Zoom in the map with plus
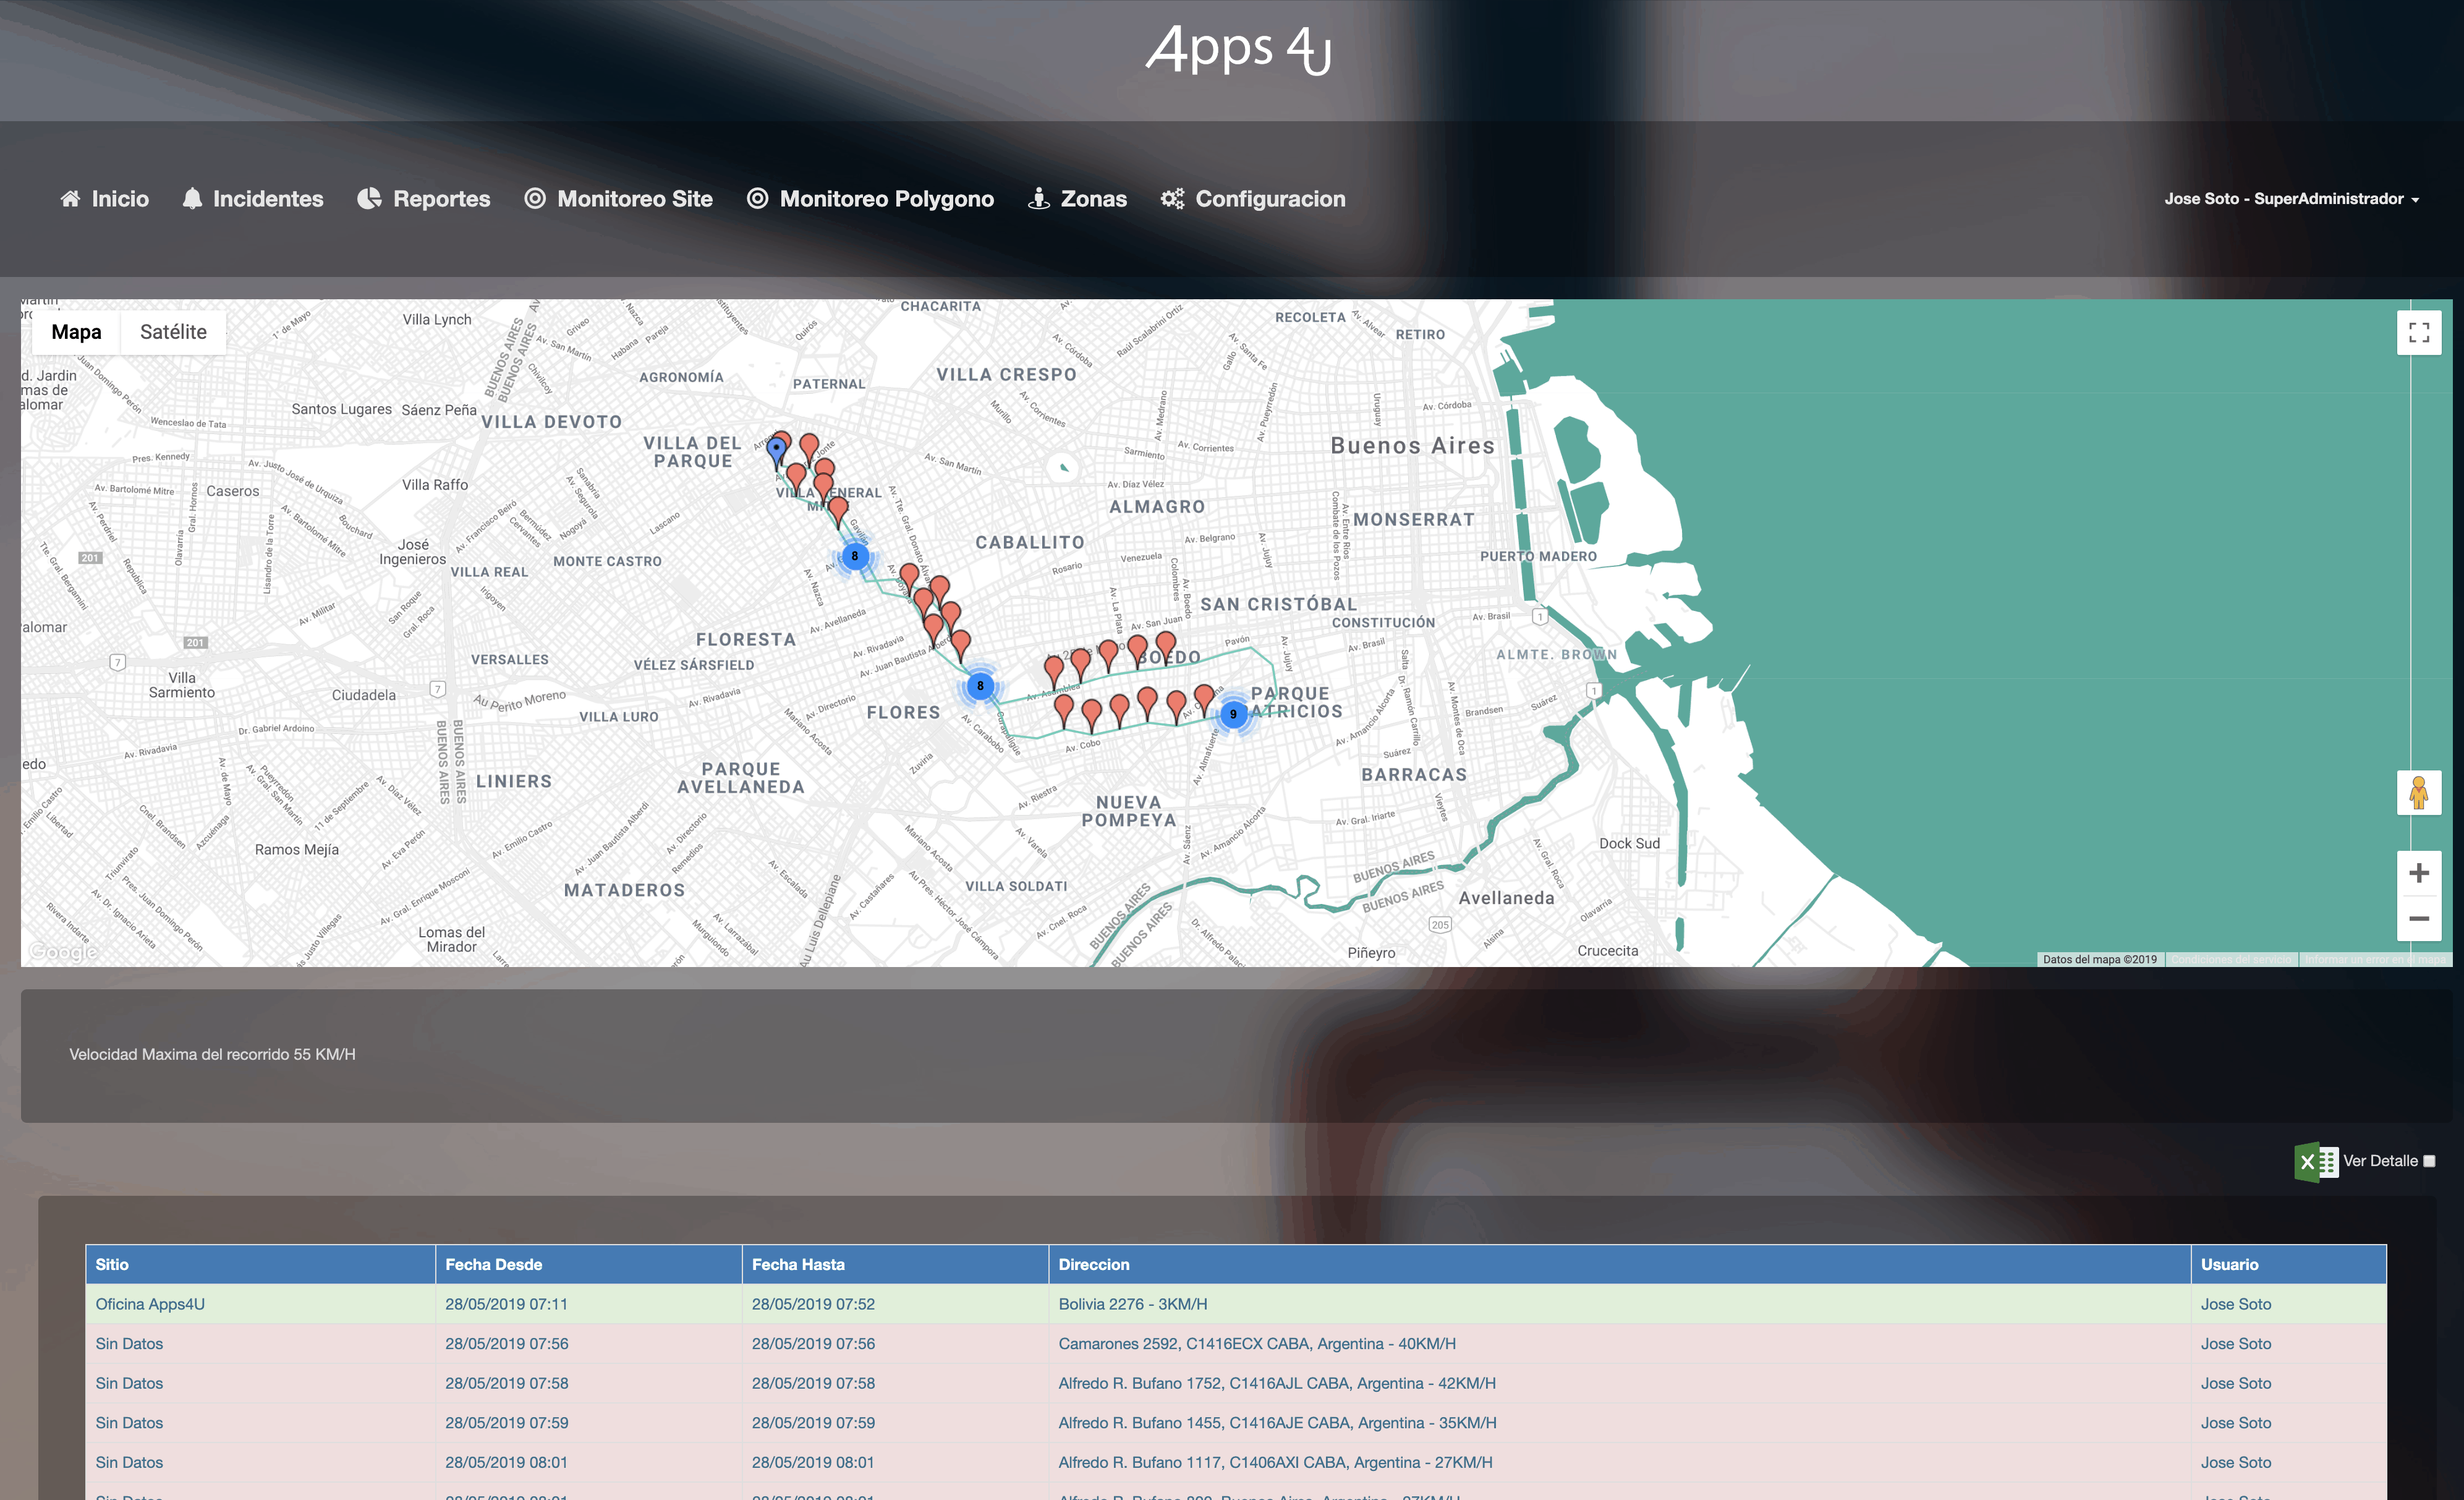 tap(2418, 873)
